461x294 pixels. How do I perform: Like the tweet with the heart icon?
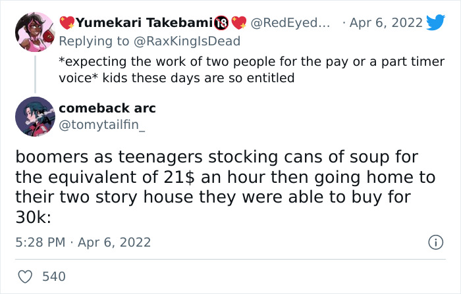pyautogui.click(x=23, y=276)
